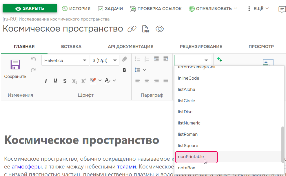Click the Undo arrow icon
Image resolution: width=286 pixels, height=176 pixels.
pos(34,58)
